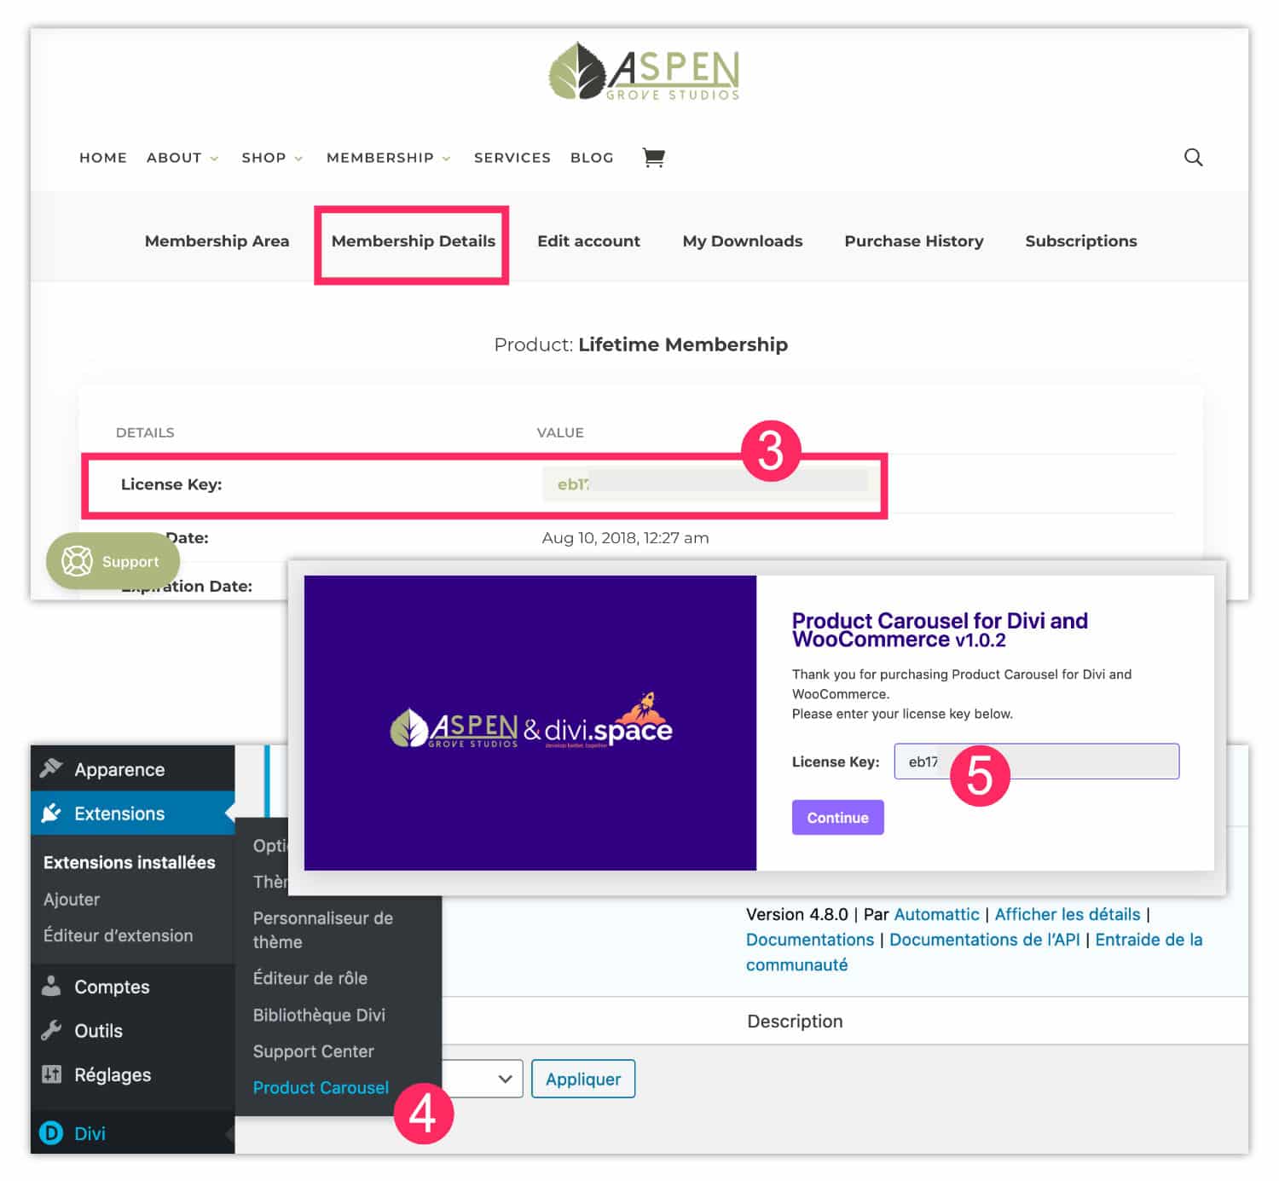Image resolution: width=1279 pixels, height=1181 pixels.
Task: Click the Outils wrench icon
Action: coord(51,1030)
